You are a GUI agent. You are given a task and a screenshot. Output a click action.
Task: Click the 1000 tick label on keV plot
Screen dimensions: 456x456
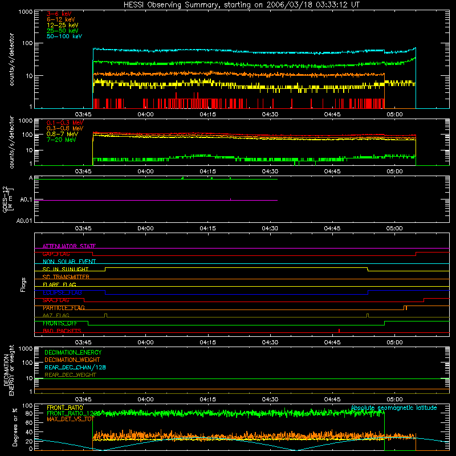[25, 12]
